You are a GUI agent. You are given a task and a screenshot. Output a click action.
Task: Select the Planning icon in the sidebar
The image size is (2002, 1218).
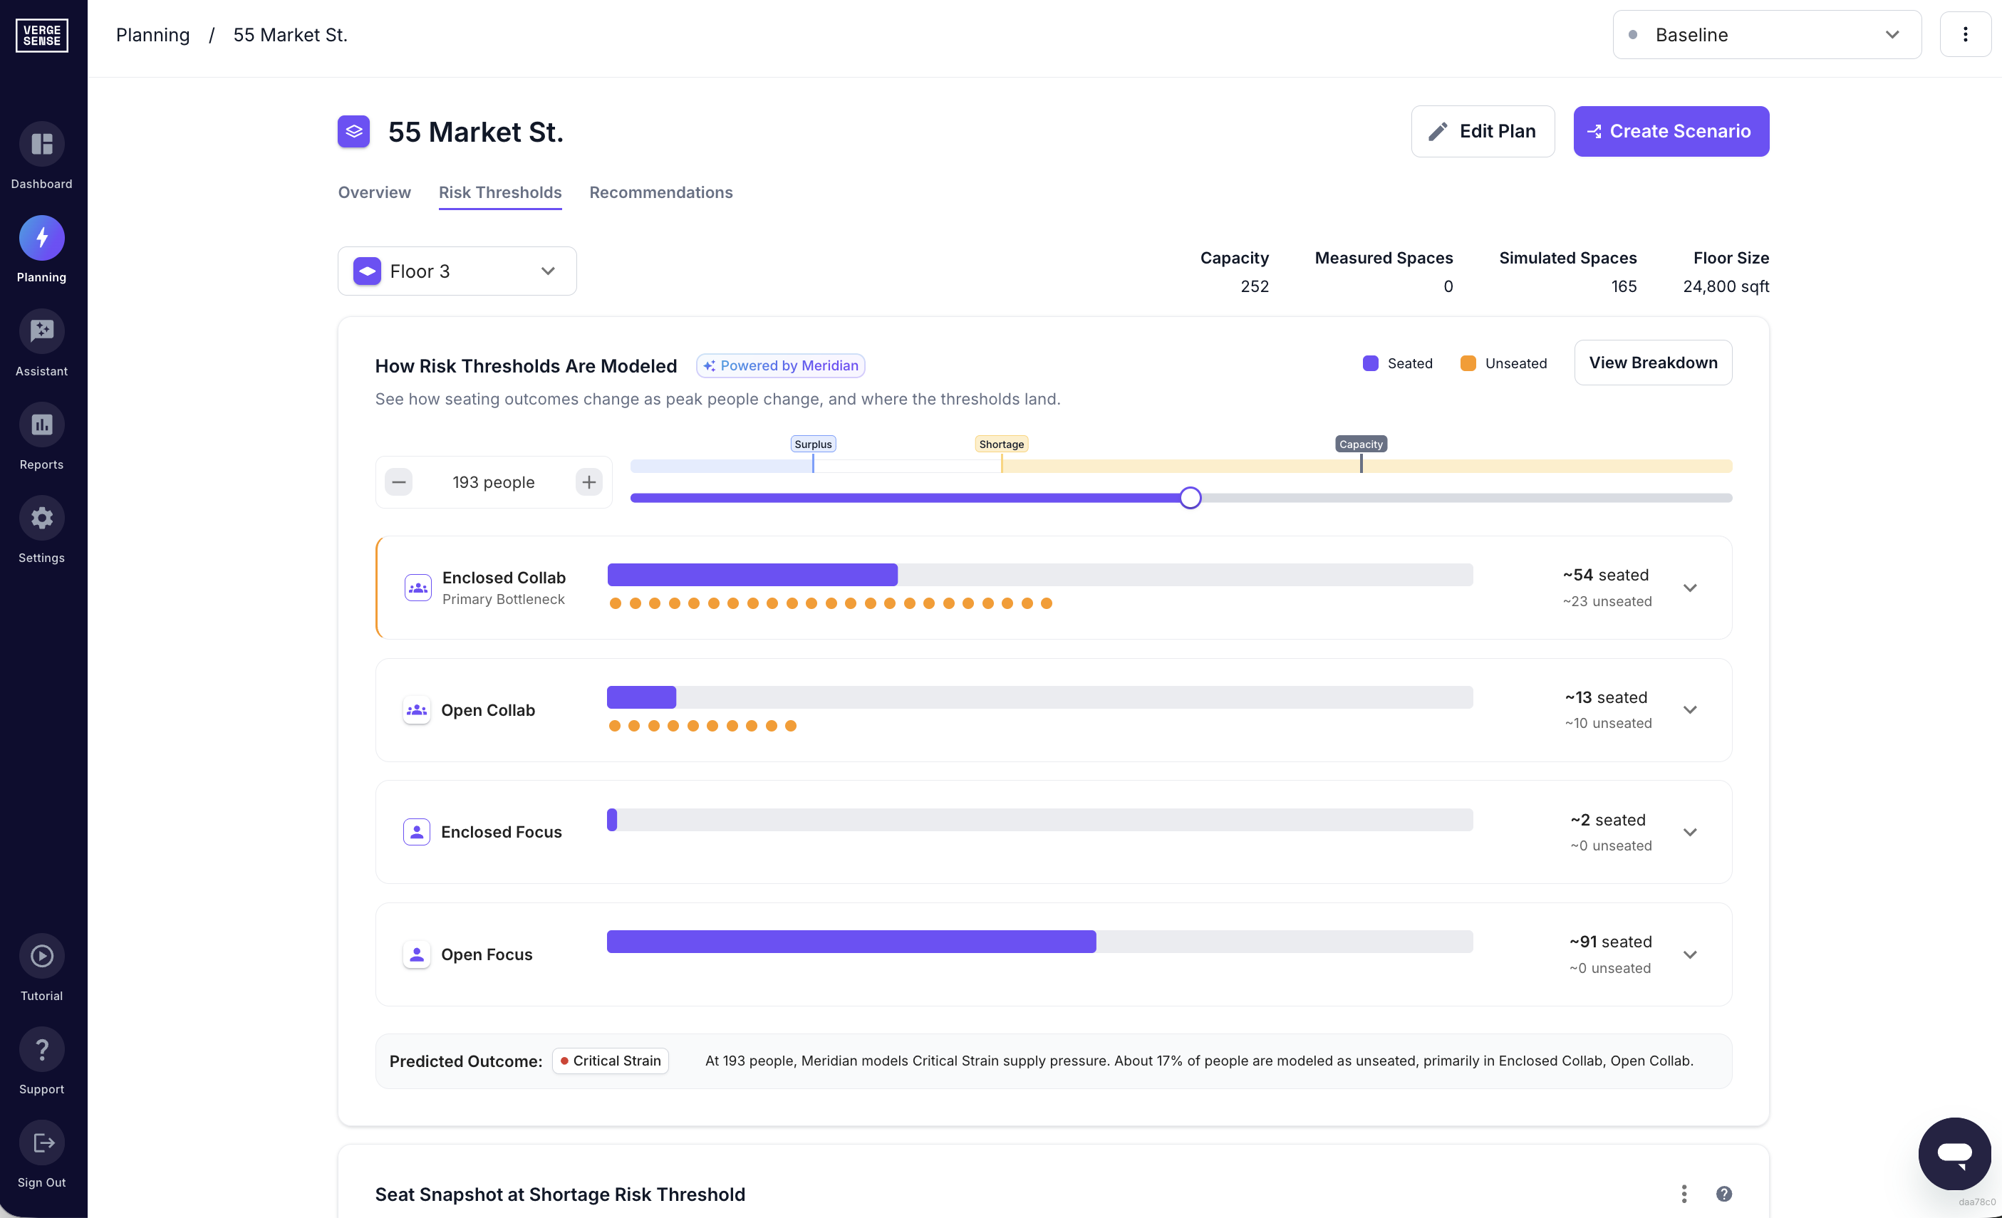(x=41, y=237)
